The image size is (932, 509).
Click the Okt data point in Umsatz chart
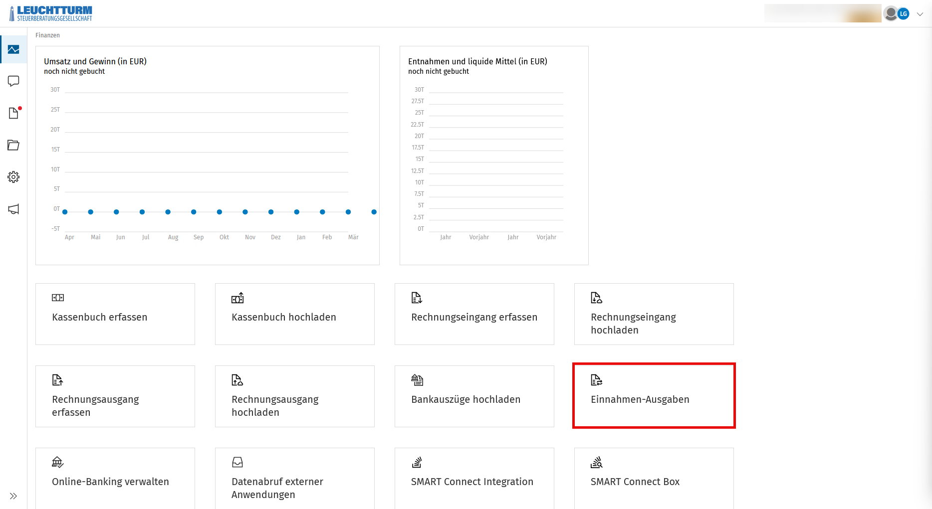coord(220,212)
